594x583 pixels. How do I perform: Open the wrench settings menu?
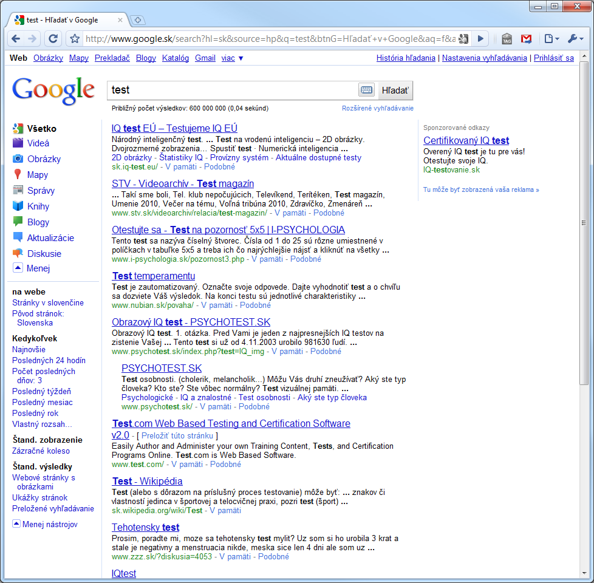pyautogui.click(x=575, y=39)
